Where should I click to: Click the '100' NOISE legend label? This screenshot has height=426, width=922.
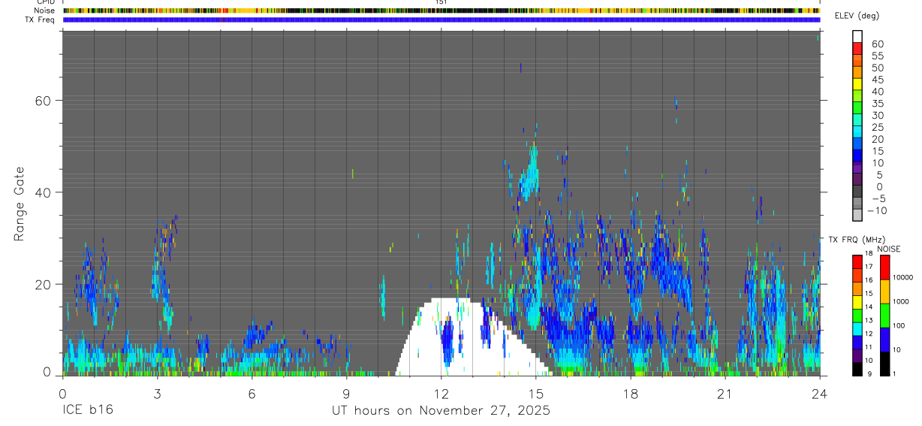[899, 325]
